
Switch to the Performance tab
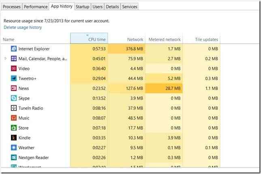pyautogui.click(x=36, y=7)
